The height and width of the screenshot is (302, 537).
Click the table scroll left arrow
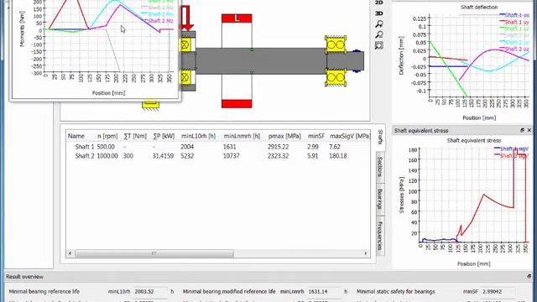pos(70,253)
